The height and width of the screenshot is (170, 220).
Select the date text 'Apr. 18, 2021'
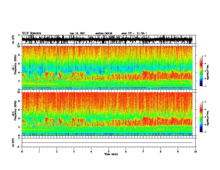pos(77,33)
